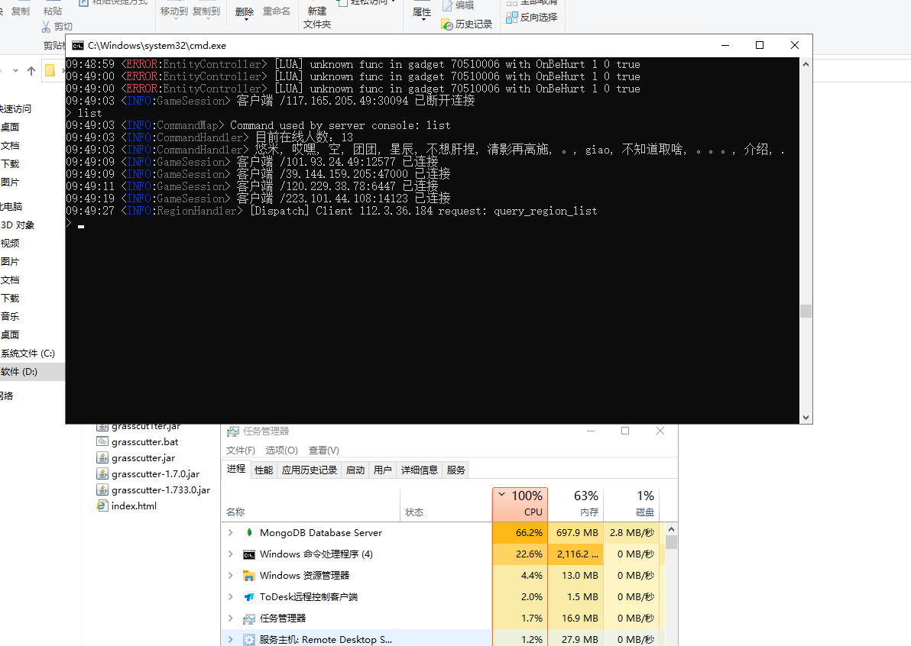
Task: Select the grasscutter.jar file icon
Action: pos(102,457)
